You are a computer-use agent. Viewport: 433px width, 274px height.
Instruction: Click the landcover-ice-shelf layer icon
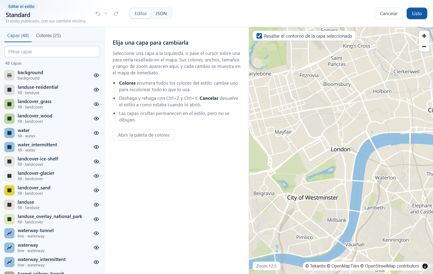coord(9,161)
